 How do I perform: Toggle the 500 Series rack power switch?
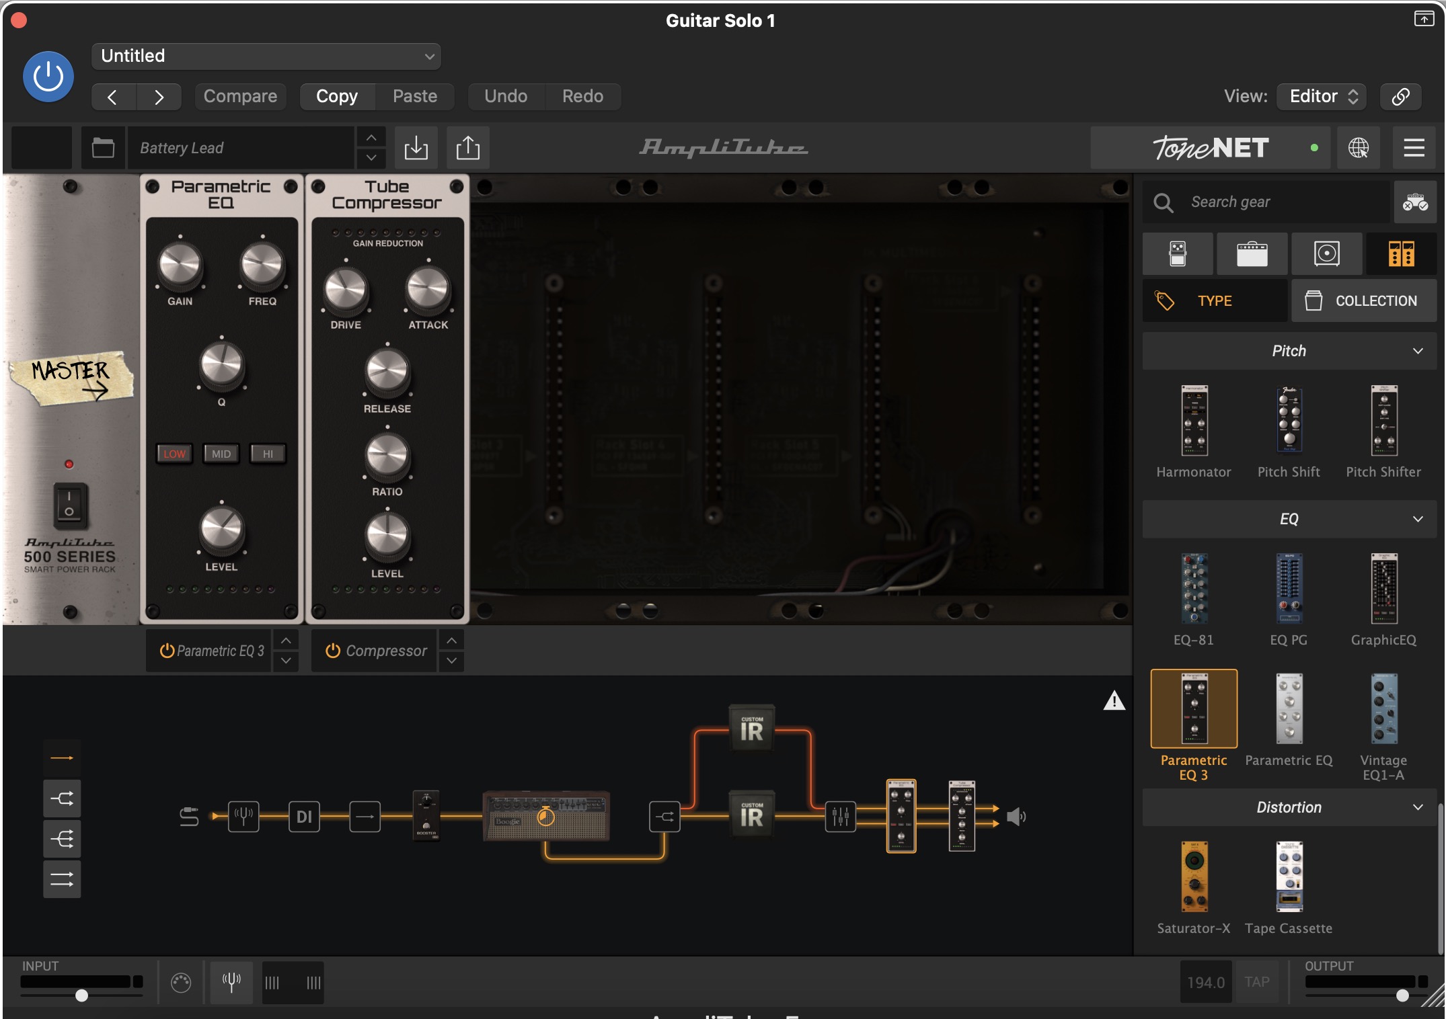[69, 505]
